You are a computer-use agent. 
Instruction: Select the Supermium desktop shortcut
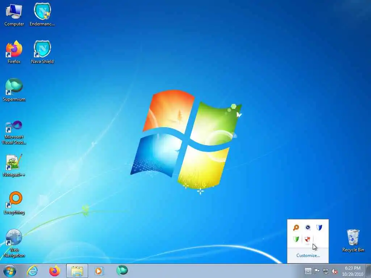14,90
